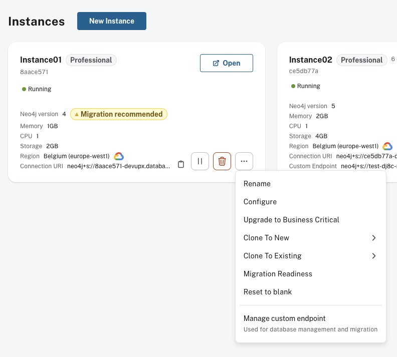Click the Instance01 title
The width and height of the screenshot is (397, 357).
point(41,60)
